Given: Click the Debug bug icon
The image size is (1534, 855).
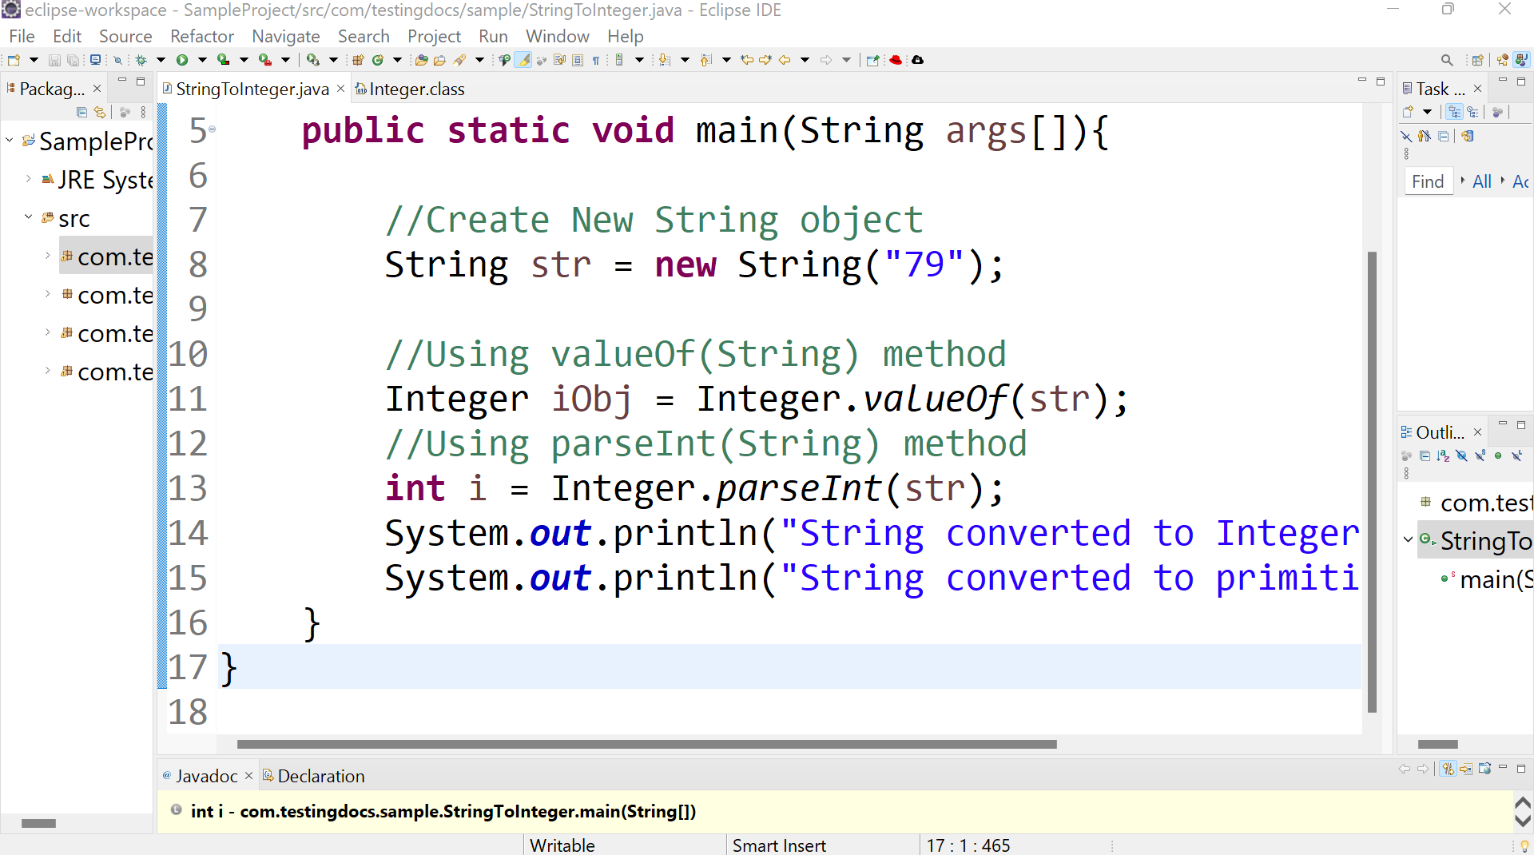Looking at the screenshot, I should pos(141,60).
